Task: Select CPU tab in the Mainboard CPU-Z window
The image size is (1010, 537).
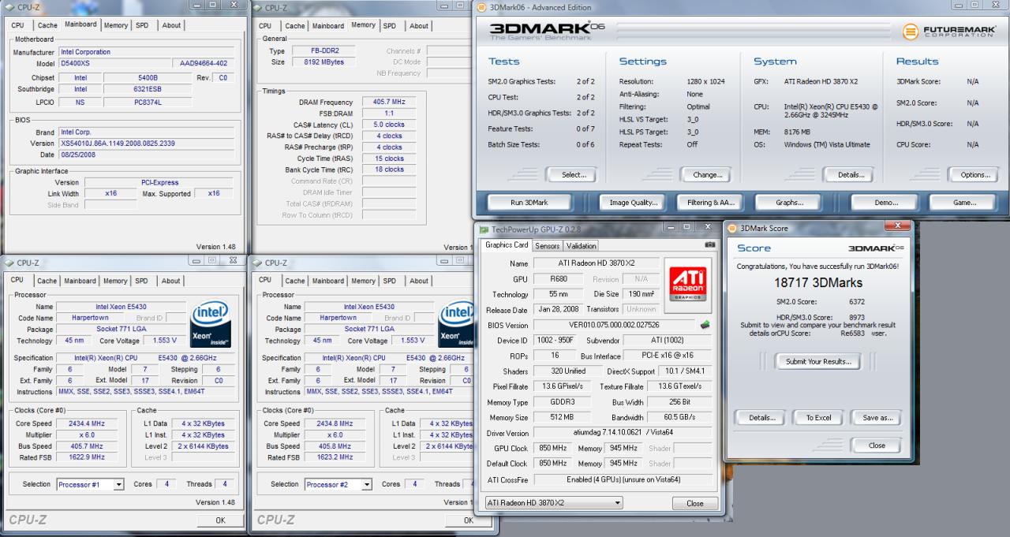Action: click(17, 25)
